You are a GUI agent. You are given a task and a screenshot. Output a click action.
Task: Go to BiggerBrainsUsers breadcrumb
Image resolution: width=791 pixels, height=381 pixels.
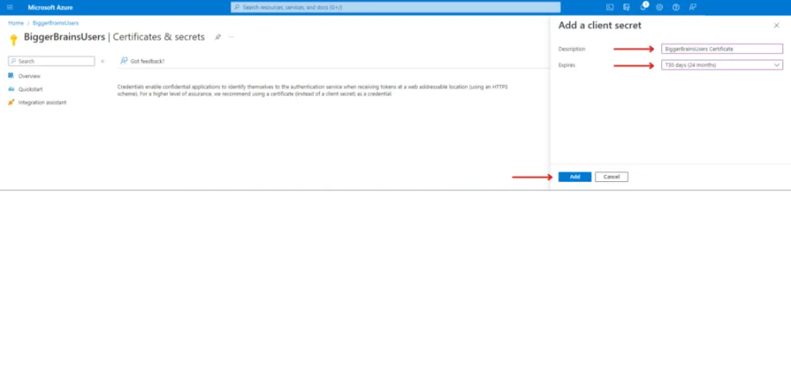56,23
